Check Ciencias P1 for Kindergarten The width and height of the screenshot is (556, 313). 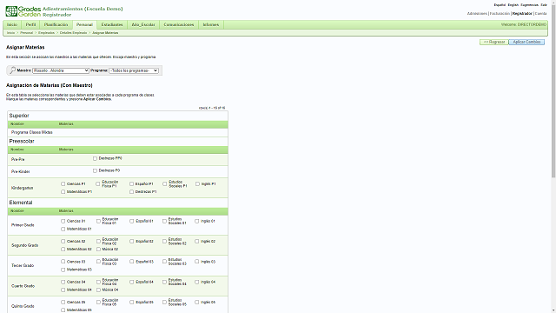pos(63,183)
